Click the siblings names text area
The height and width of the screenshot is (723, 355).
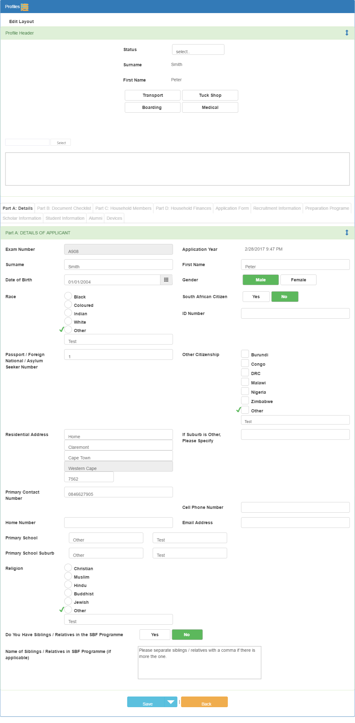point(200,663)
